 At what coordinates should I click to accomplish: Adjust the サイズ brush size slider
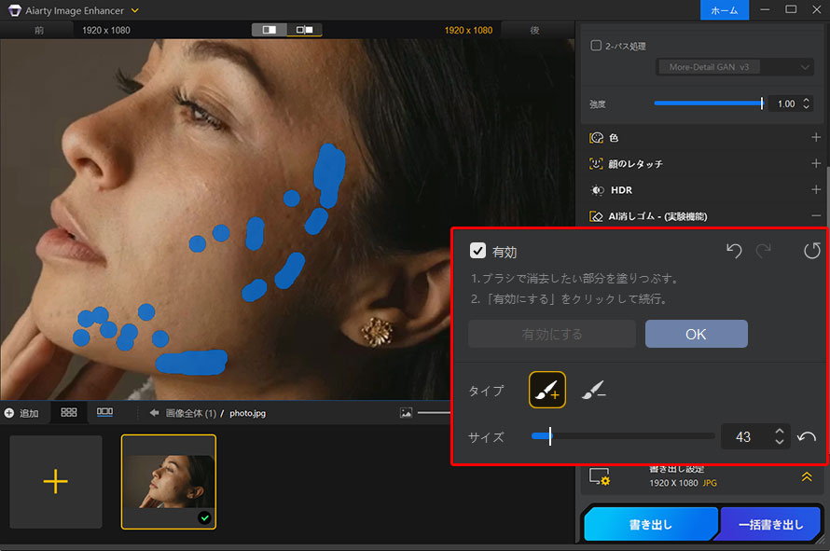[x=549, y=435]
